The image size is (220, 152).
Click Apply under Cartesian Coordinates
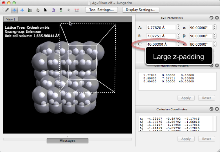click(186, 139)
